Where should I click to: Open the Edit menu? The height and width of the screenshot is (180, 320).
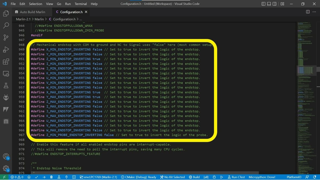coord(22,4)
